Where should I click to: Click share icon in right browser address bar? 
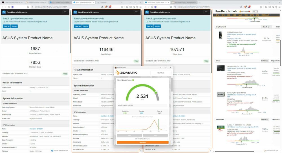pyautogui.click(x=241, y=7)
